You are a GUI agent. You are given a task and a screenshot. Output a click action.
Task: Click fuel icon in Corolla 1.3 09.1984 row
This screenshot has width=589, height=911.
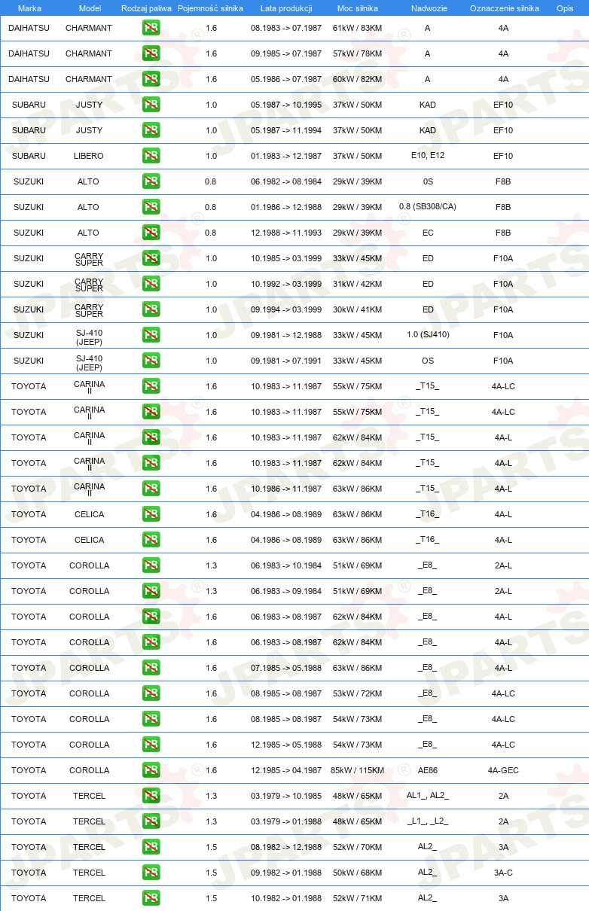tap(151, 591)
